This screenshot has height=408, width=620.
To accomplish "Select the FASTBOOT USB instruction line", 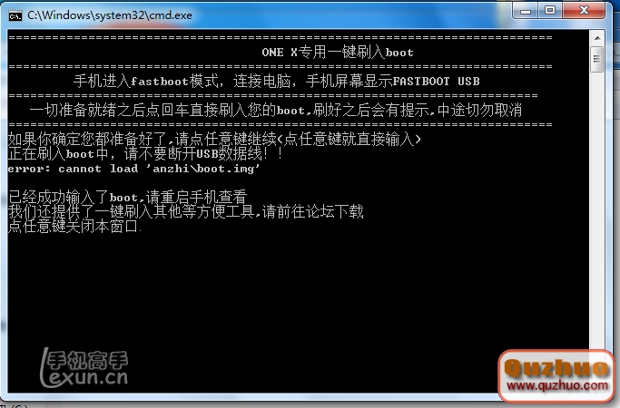I will pyautogui.click(x=276, y=81).
